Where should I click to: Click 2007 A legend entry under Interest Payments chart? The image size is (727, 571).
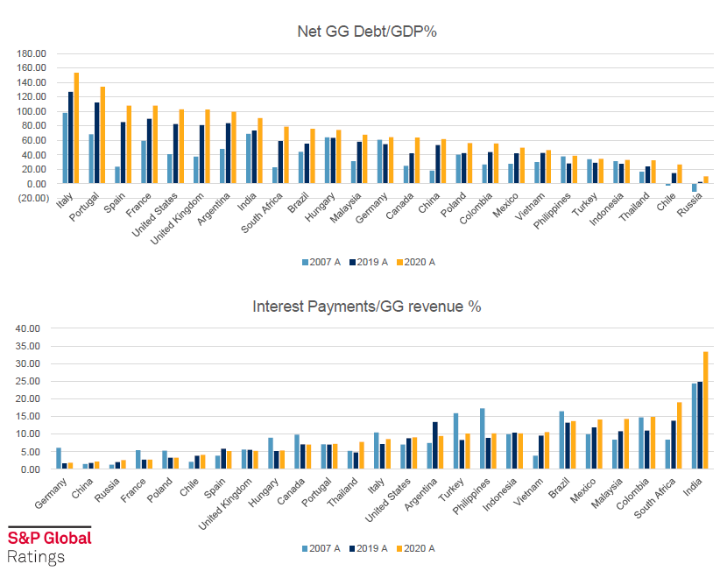(307, 548)
